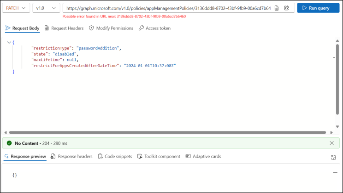Click the horizontal scrollbar right arrow
The width and height of the screenshot is (343, 193).
point(331,132)
